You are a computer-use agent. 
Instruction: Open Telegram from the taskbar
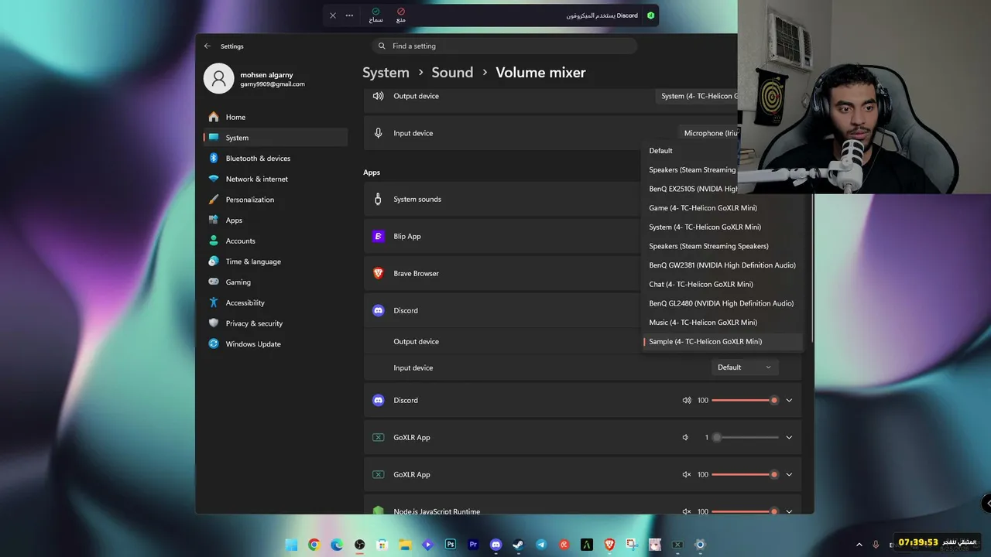(x=541, y=545)
